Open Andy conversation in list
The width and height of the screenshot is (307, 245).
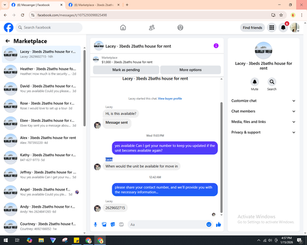click(x=41, y=209)
